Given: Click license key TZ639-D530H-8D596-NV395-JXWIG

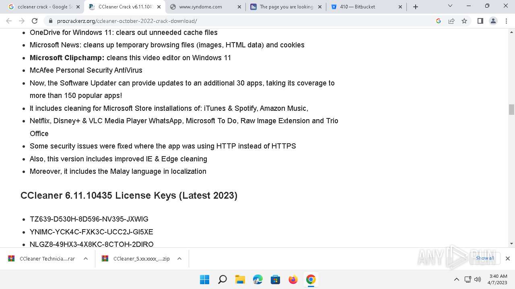Looking at the screenshot, I should (x=89, y=219).
